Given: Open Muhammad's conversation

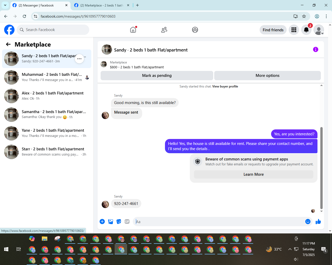Looking at the screenshot, I should (x=47, y=77).
